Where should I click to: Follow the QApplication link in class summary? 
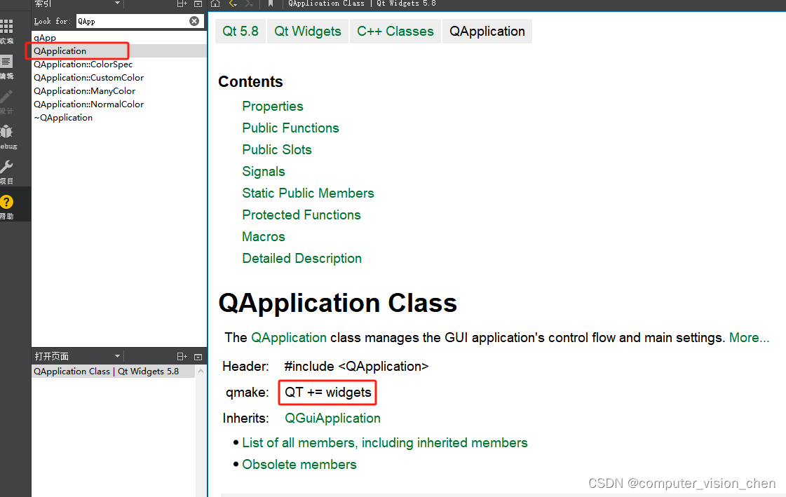(x=289, y=338)
